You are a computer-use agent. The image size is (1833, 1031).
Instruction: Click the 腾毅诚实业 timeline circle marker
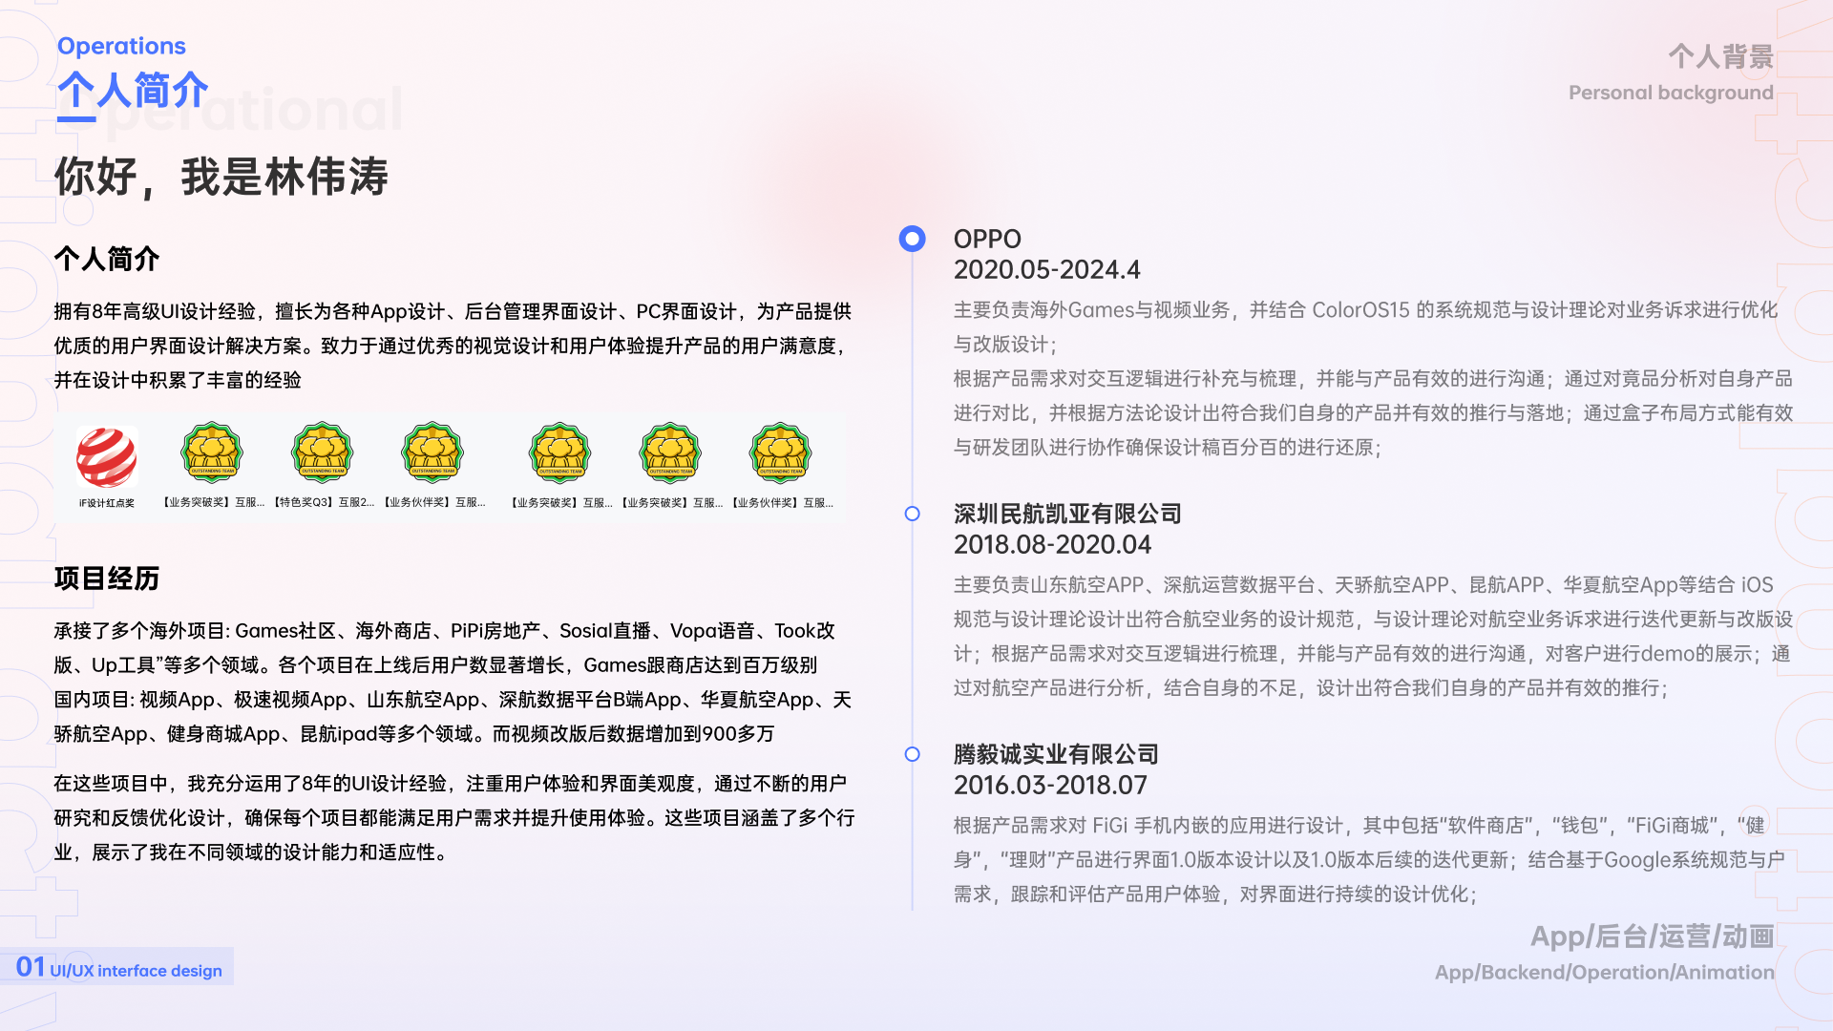(x=912, y=754)
